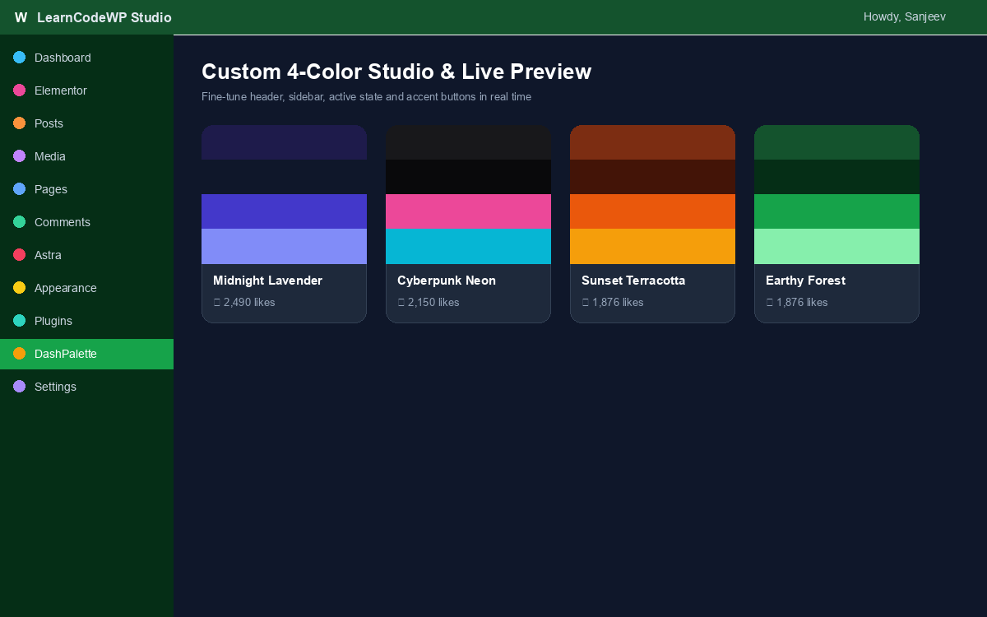
Task: Click the purple Media sidebar icon
Action: 20,156
